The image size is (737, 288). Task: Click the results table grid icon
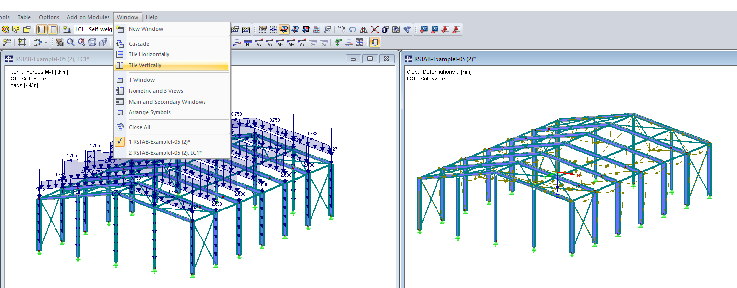pyautogui.click(x=360, y=42)
